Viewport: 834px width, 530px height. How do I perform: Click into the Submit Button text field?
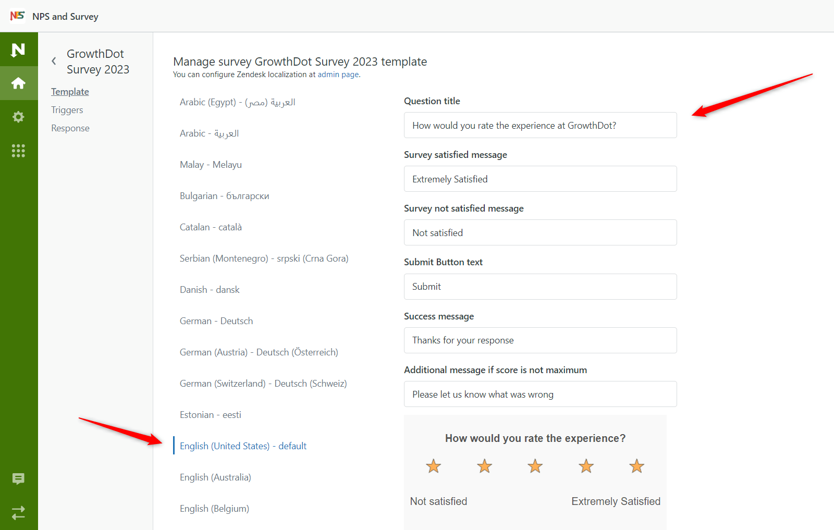coord(540,287)
